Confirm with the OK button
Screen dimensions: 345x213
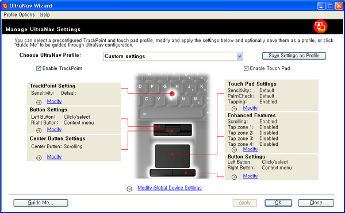pos(278,203)
